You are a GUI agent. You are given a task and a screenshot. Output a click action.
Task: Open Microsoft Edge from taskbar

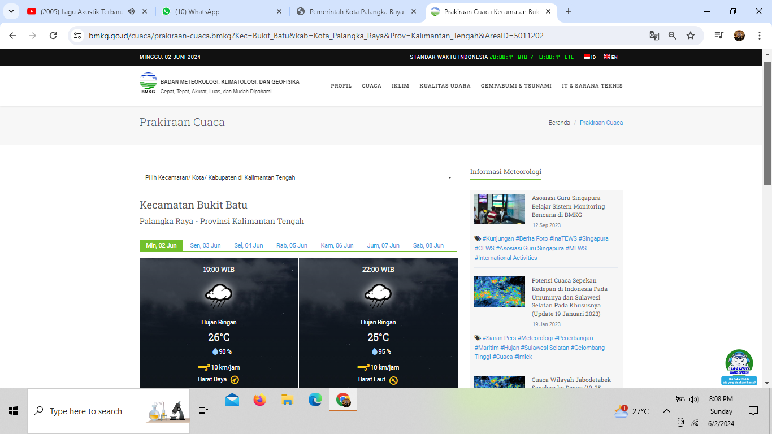click(315, 400)
